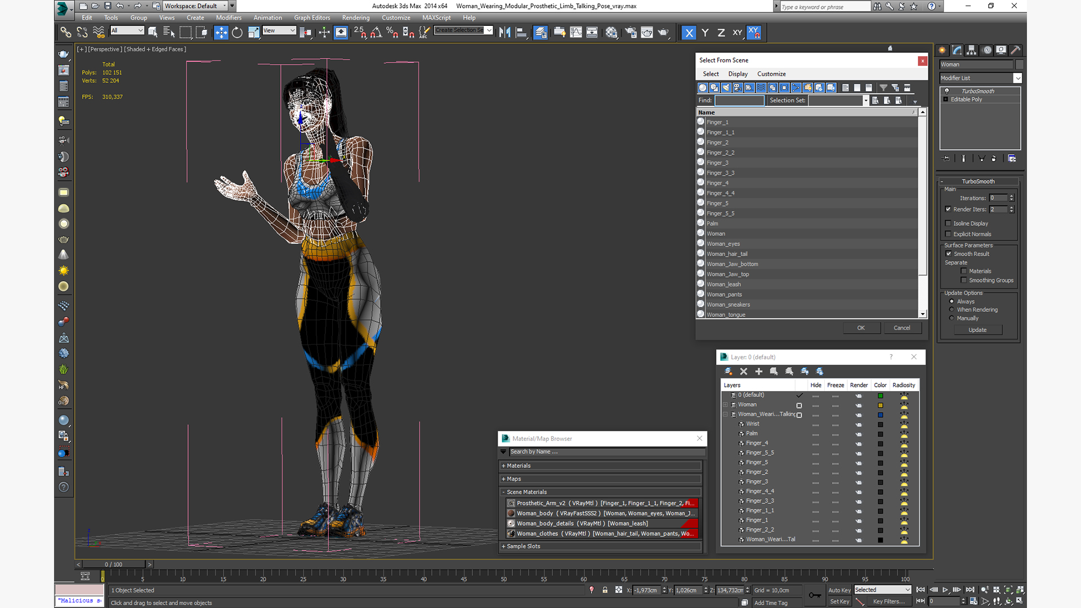1081x608 pixels.
Task: Toggle Display Lights filter in Select From Scene
Action: [726, 88]
